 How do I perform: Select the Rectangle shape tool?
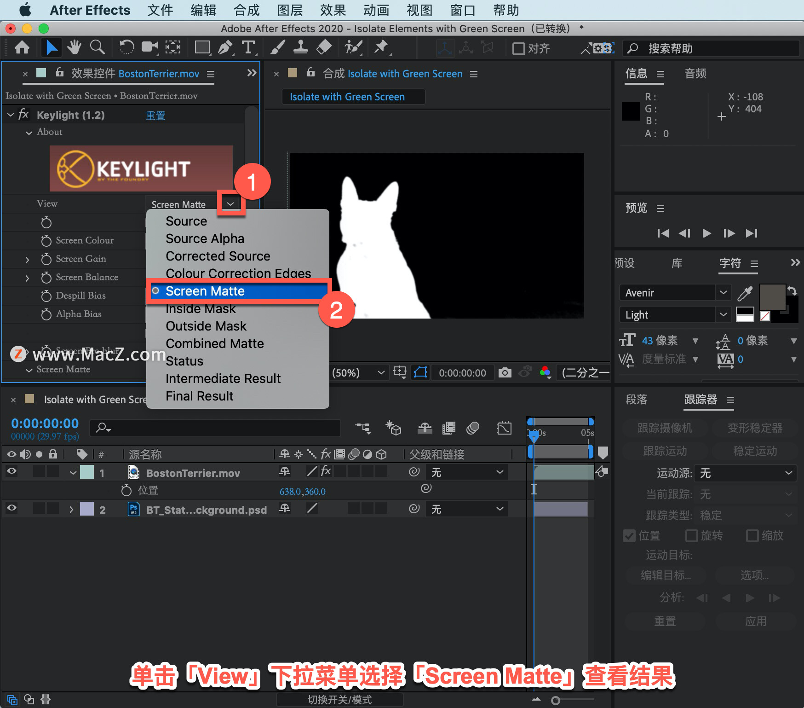pyautogui.click(x=202, y=47)
